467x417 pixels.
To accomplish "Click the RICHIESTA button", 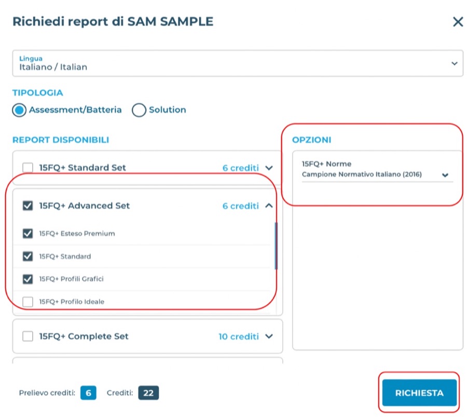I will (419, 393).
